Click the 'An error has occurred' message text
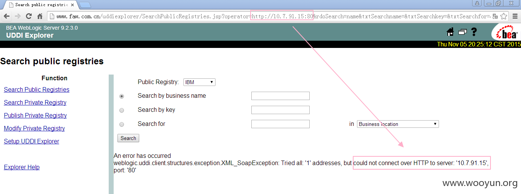This screenshot has width=521, height=194. tap(142, 156)
